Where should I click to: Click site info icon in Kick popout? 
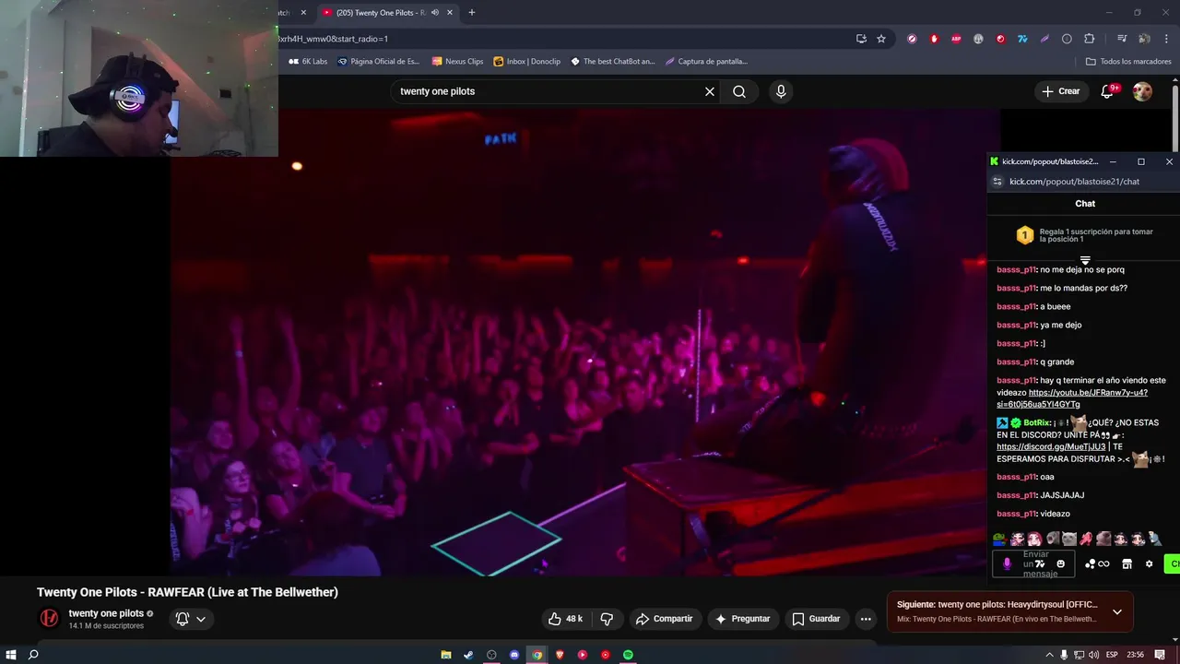click(997, 182)
